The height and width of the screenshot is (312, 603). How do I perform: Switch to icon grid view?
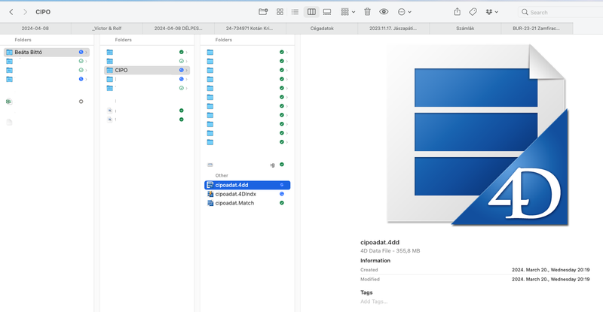pyautogui.click(x=280, y=12)
